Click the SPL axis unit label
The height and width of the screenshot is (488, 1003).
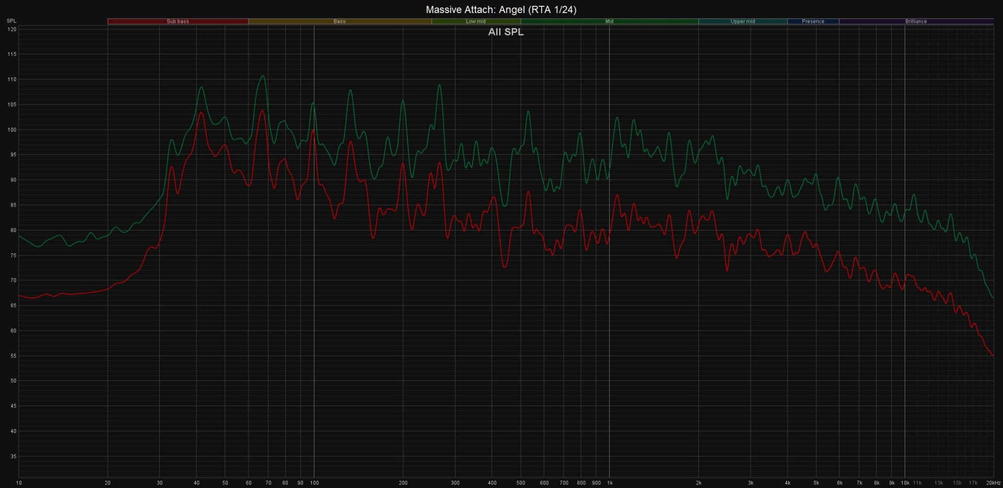coord(11,21)
